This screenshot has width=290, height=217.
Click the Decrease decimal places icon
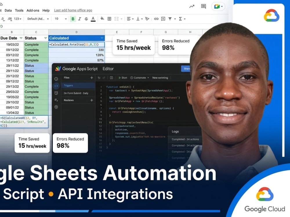pos(3,19)
